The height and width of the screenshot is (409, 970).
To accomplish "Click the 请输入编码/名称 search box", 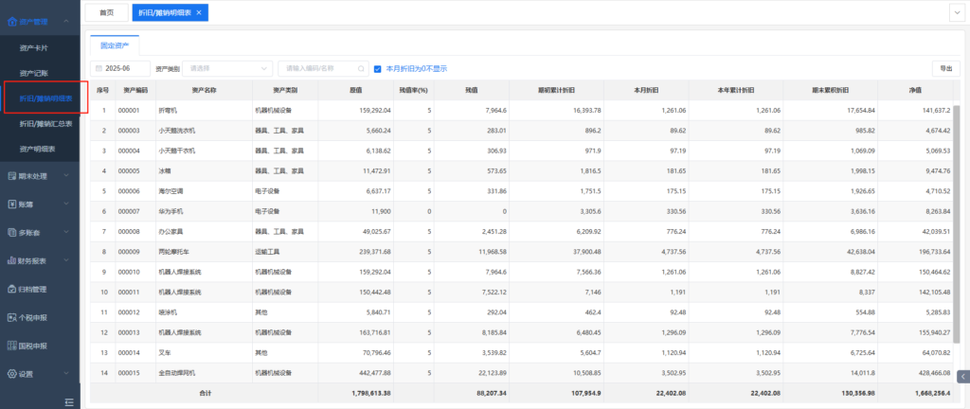I will (324, 68).
